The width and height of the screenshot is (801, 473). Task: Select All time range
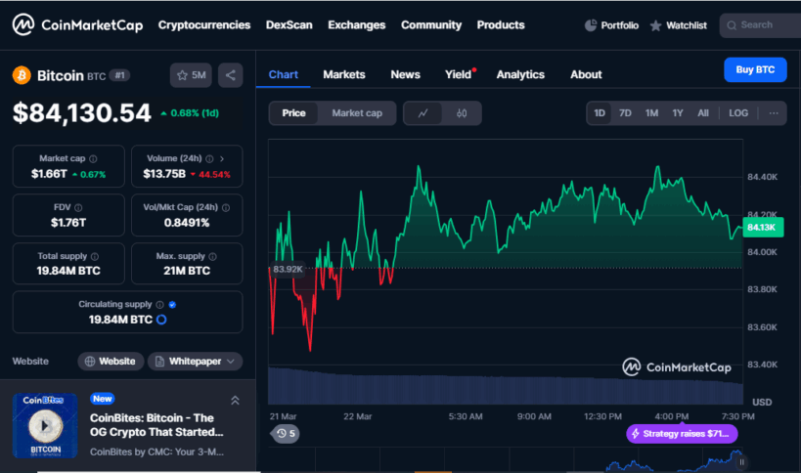tap(703, 113)
